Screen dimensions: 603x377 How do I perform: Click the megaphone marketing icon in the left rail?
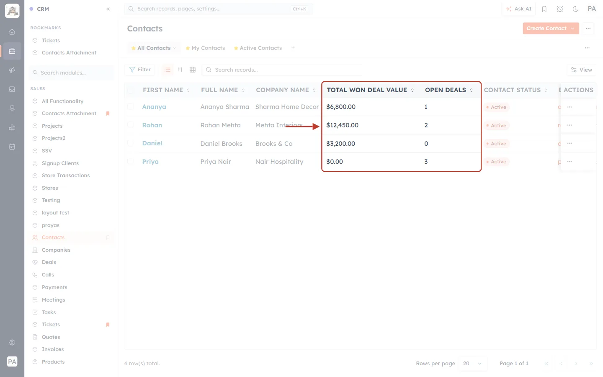(x=12, y=70)
